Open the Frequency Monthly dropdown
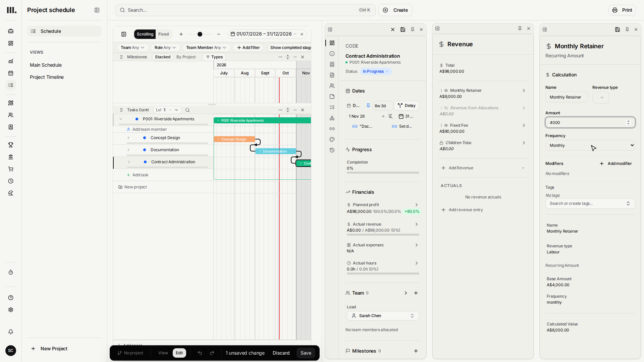This screenshot has width=644, height=362. [x=590, y=145]
